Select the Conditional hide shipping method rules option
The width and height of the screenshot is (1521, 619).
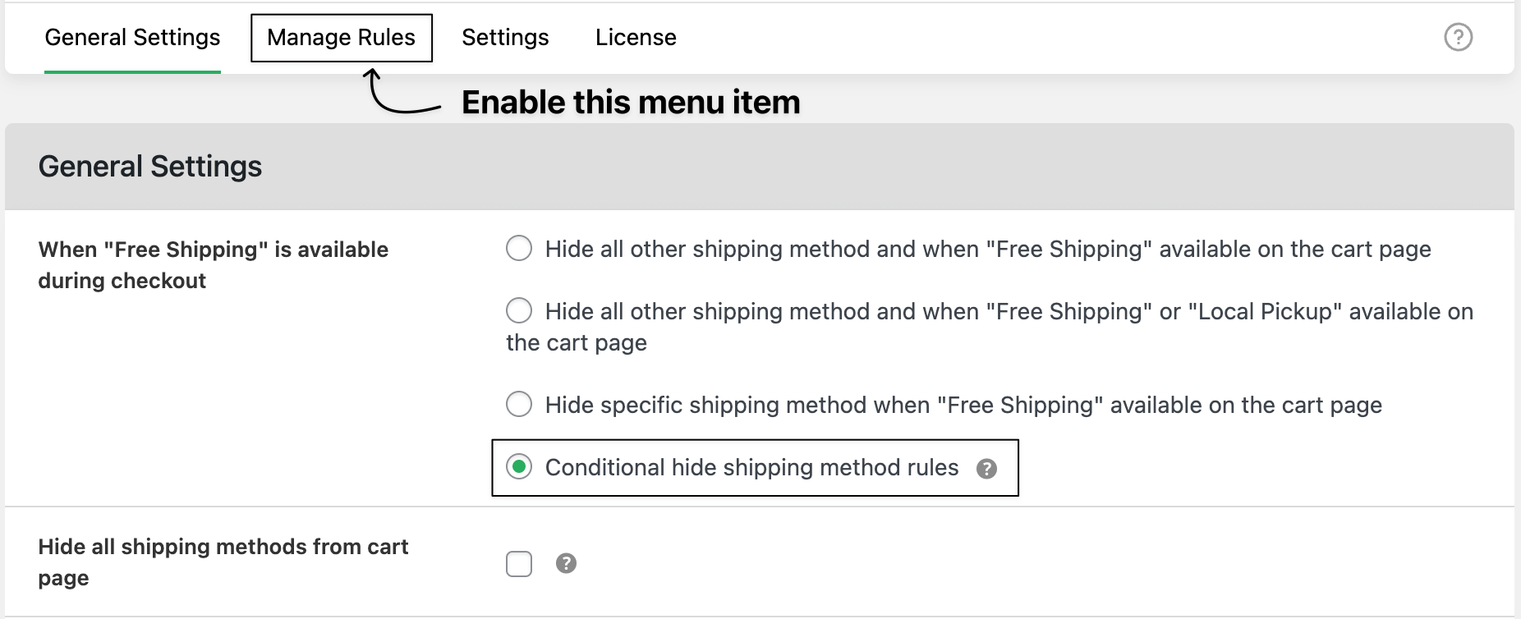pyautogui.click(x=518, y=467)
